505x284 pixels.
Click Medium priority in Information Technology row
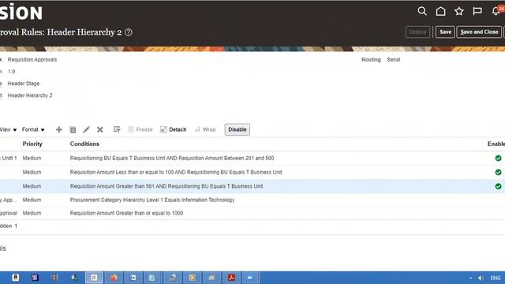click(x=32, y=200)
